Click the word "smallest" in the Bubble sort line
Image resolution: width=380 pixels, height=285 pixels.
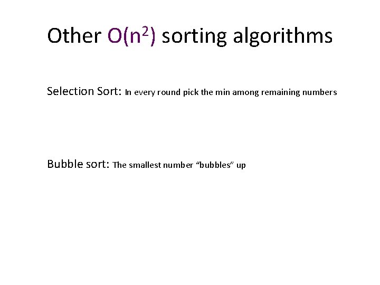coord(144,165)
